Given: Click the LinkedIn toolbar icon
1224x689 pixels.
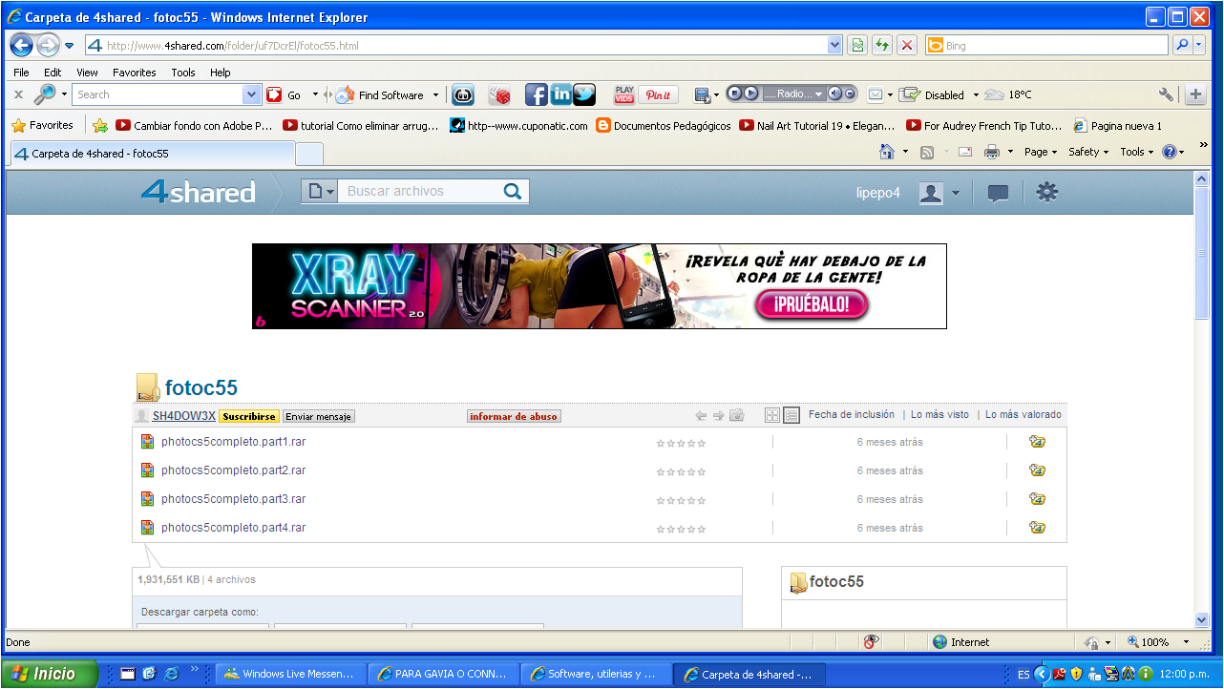Looking at the screenshot, I should coord(561,94).
